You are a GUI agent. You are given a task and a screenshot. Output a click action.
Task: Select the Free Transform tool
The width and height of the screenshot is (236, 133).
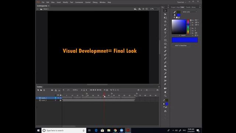(x=165, y=18)
